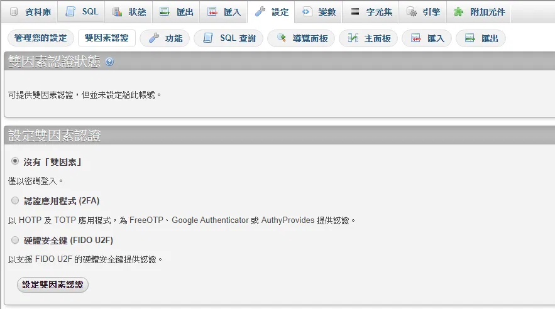Screen dimensions: 555x309
Task: Open 管理您的設定 sub-tab
Action: tap(41, 38)
